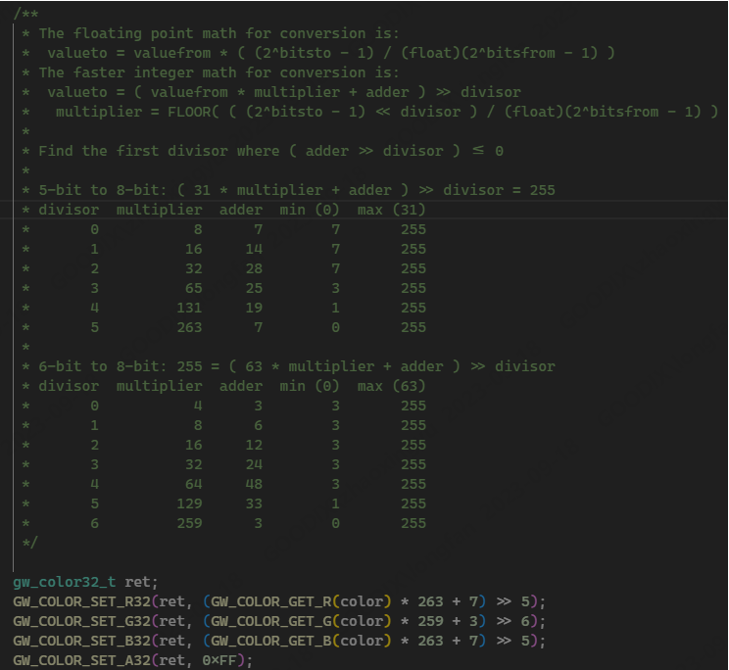729x670 pixels.
Task: Click multiplier value 131 in the table
Action: pyautogui.click(x=189, y=308)
